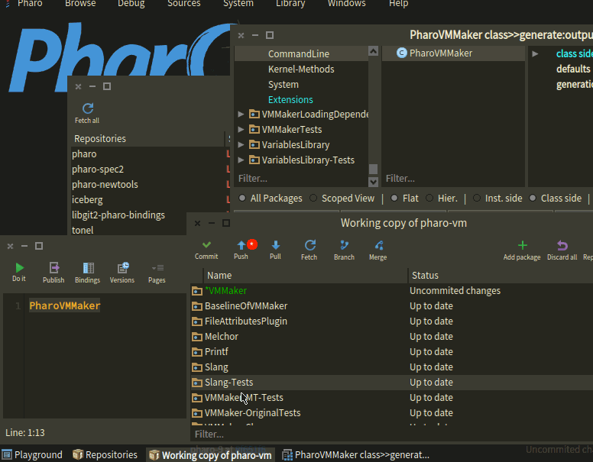The image size is (593, 462).
Task: Click the Melchor package folder icon
Action: 197,337
